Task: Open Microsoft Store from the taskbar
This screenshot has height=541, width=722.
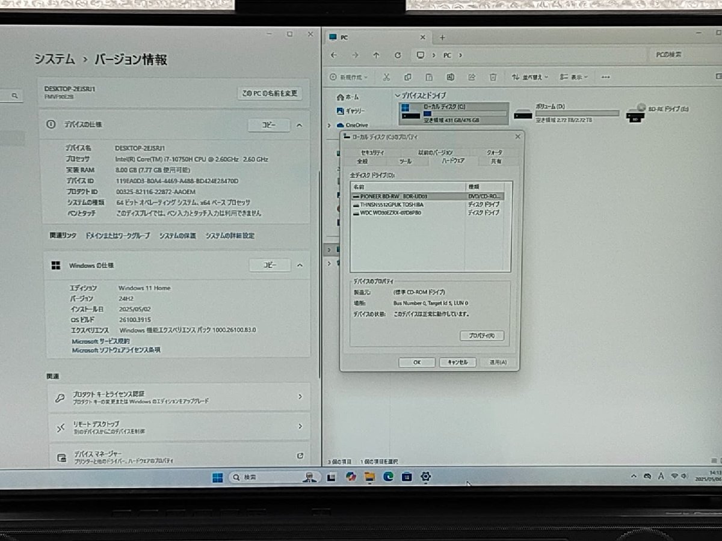Action: pyautogui.click(x=407, y=477)
